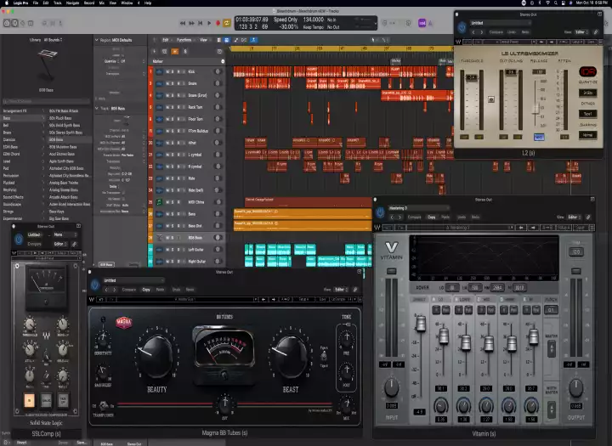Open the Track menu in menu bar
612x446 pixels.
point(58,3)
